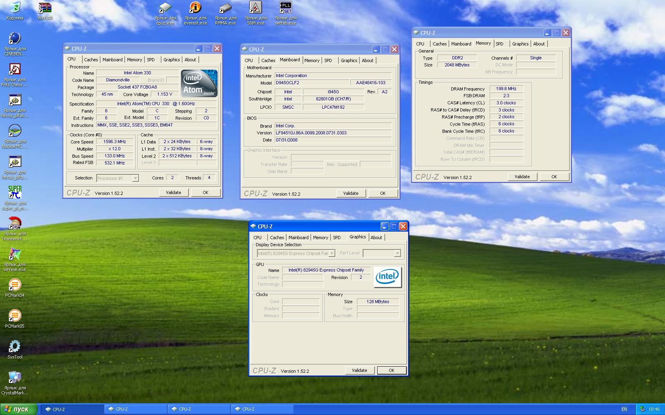Click OK in the Memory window
This screenshot has height=415, width=665.
pyautogui.click(x=554, y=177)
